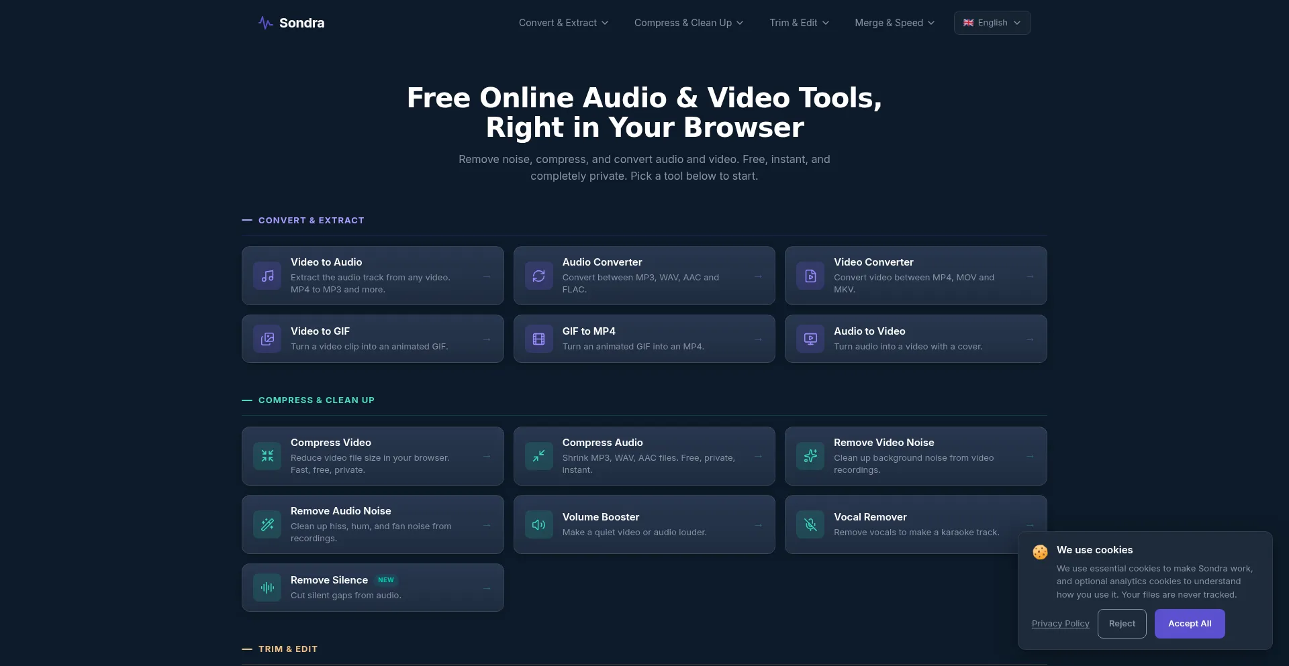Screen dimensions: 1289x666
Task: Click chevron next to Convert & Extract
Action: 605,23
